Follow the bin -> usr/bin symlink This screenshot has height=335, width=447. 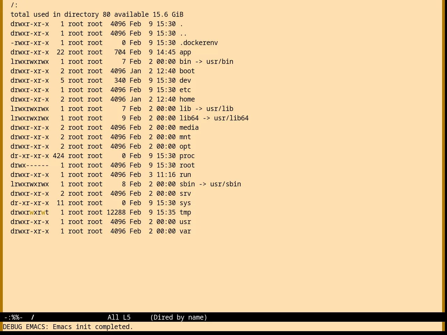(x=206, y=61)
